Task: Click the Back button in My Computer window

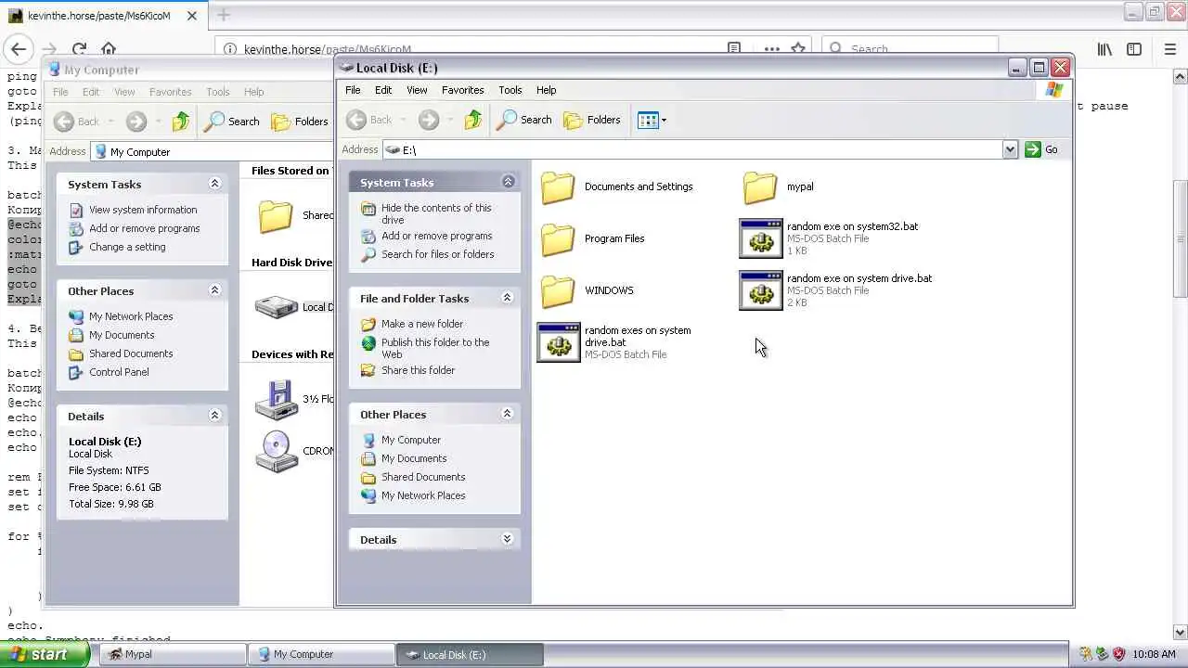Action: click(x=77, y=121)
